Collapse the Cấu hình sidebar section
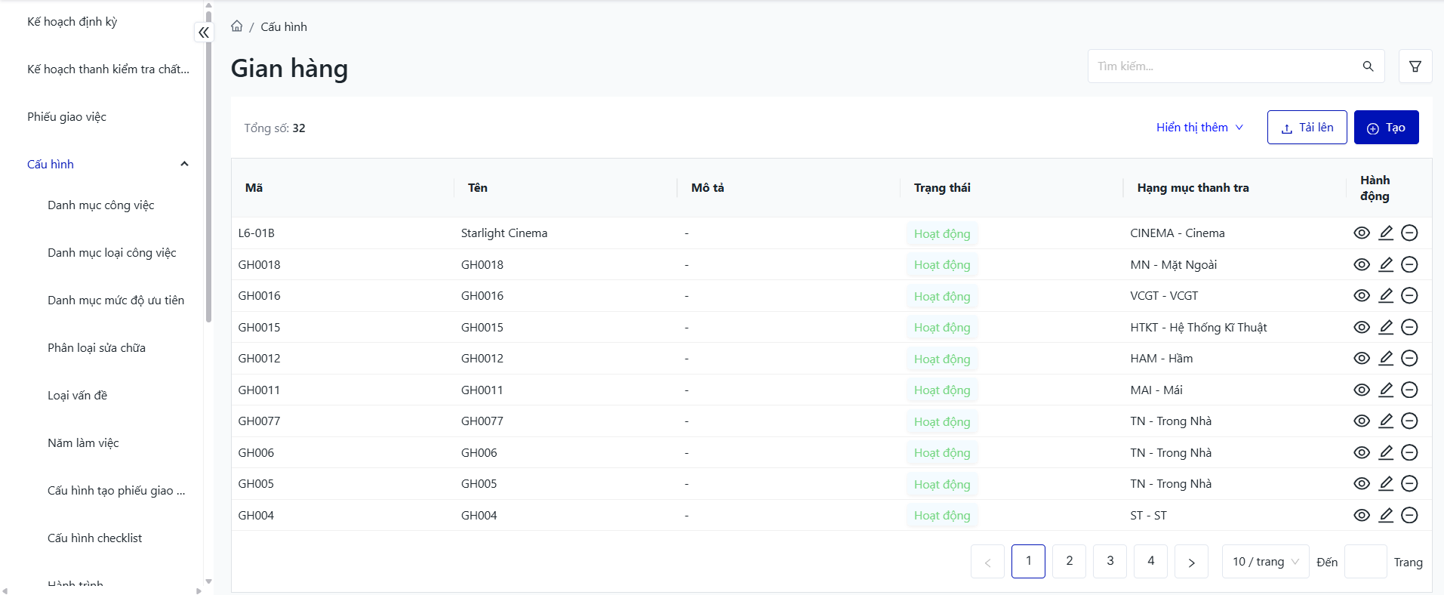The width and height of the screenshot is (1444, 595). pos(184,165)
